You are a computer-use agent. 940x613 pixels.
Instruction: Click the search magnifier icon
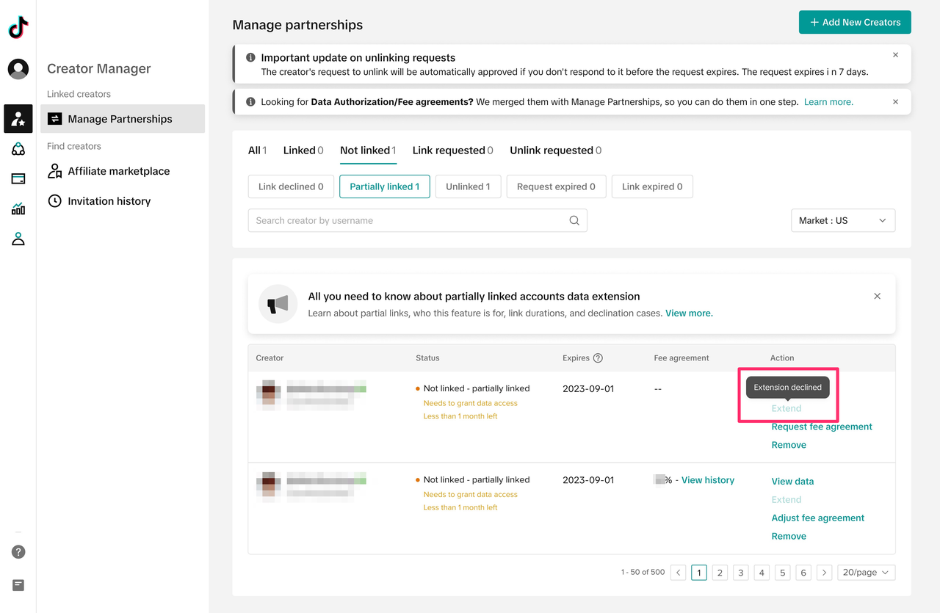[574, 220]
